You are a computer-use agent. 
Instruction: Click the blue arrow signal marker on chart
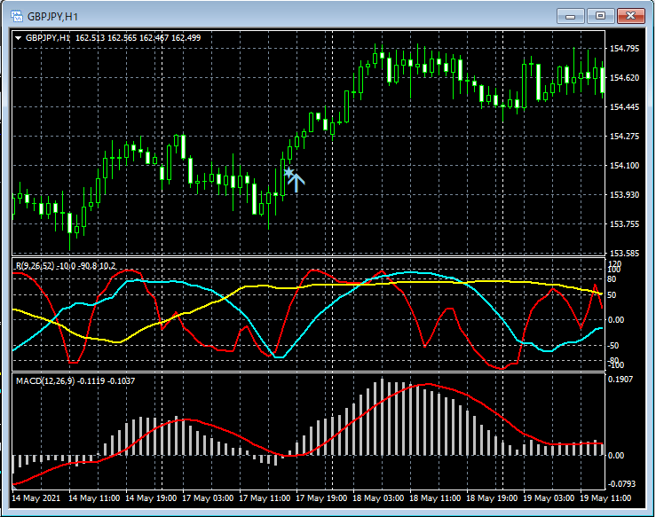tap(295, 180)
